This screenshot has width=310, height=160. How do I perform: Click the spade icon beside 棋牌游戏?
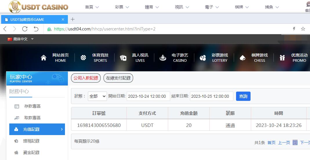coord(242,58)
